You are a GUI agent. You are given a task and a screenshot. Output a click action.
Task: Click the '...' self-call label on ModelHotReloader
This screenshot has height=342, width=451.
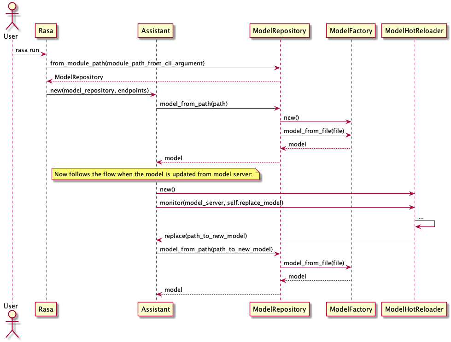[421, 217]
